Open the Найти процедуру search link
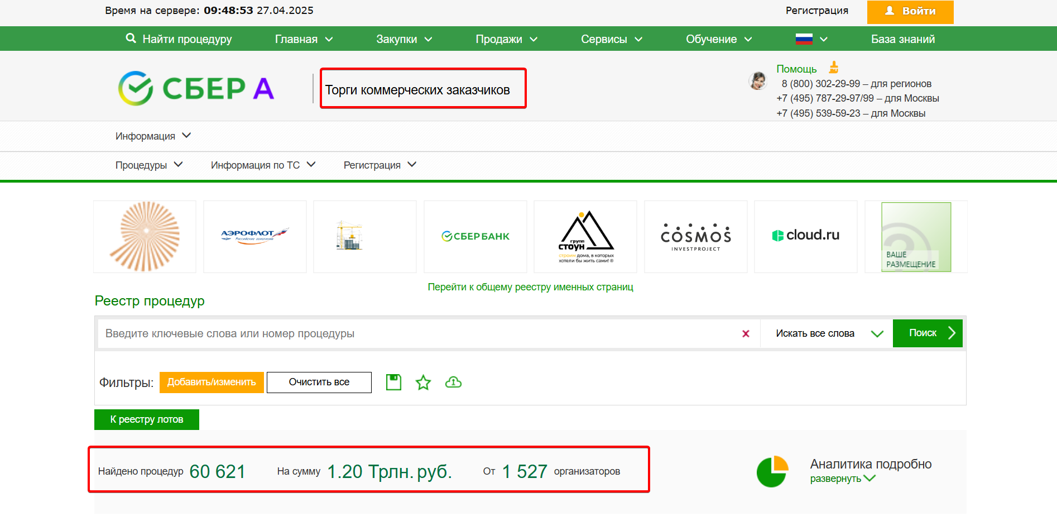The height and width of the screenshot is (521, 1057). pos(187,39)
